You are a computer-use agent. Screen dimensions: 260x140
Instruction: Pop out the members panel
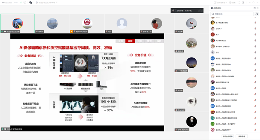[254, 8]
